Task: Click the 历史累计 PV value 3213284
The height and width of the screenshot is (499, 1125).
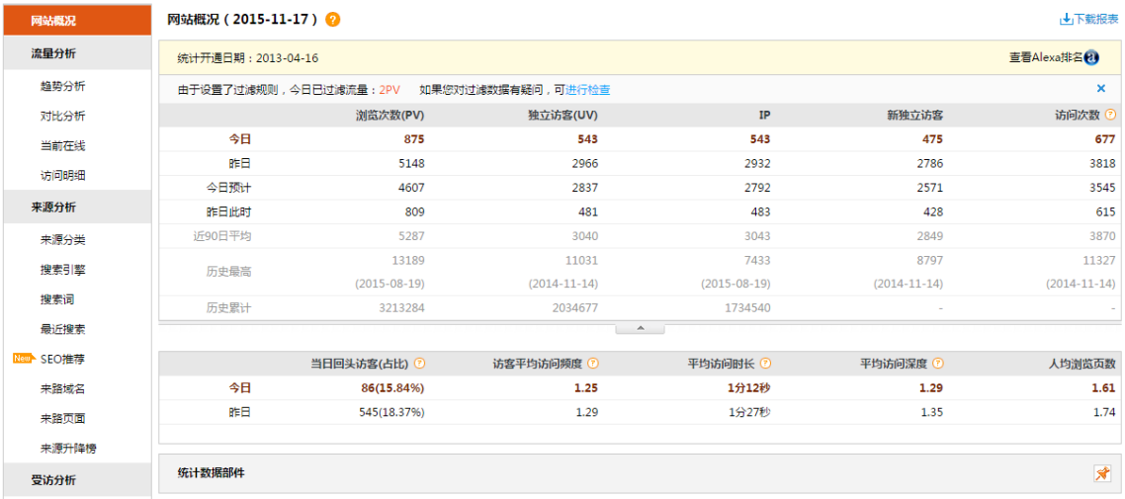Action: coord(403,308)
